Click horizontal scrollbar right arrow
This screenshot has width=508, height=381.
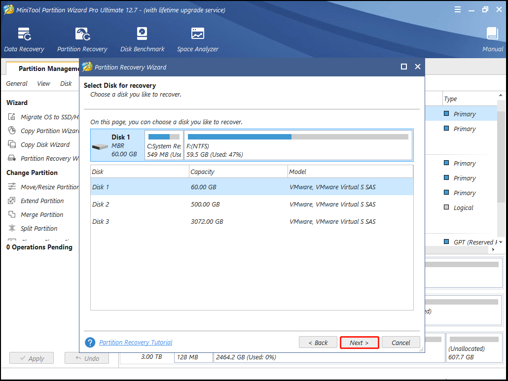tap(493, 249)
